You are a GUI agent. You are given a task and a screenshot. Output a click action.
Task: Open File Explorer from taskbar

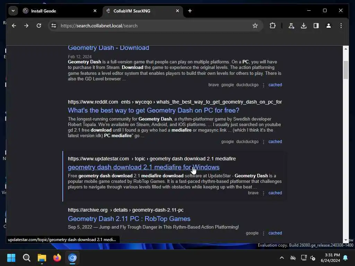[x=42, y=258]
